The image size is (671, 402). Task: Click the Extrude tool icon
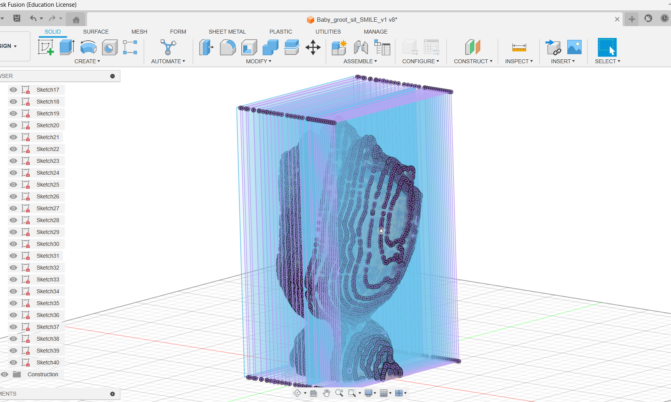pos(67,47)
